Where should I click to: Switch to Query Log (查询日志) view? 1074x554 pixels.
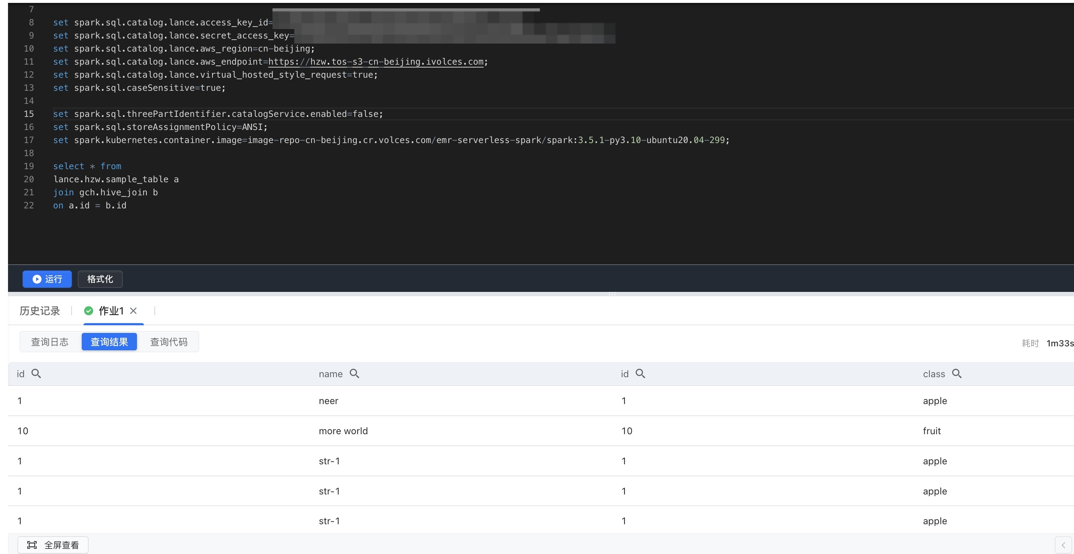[x=50, y=342]
